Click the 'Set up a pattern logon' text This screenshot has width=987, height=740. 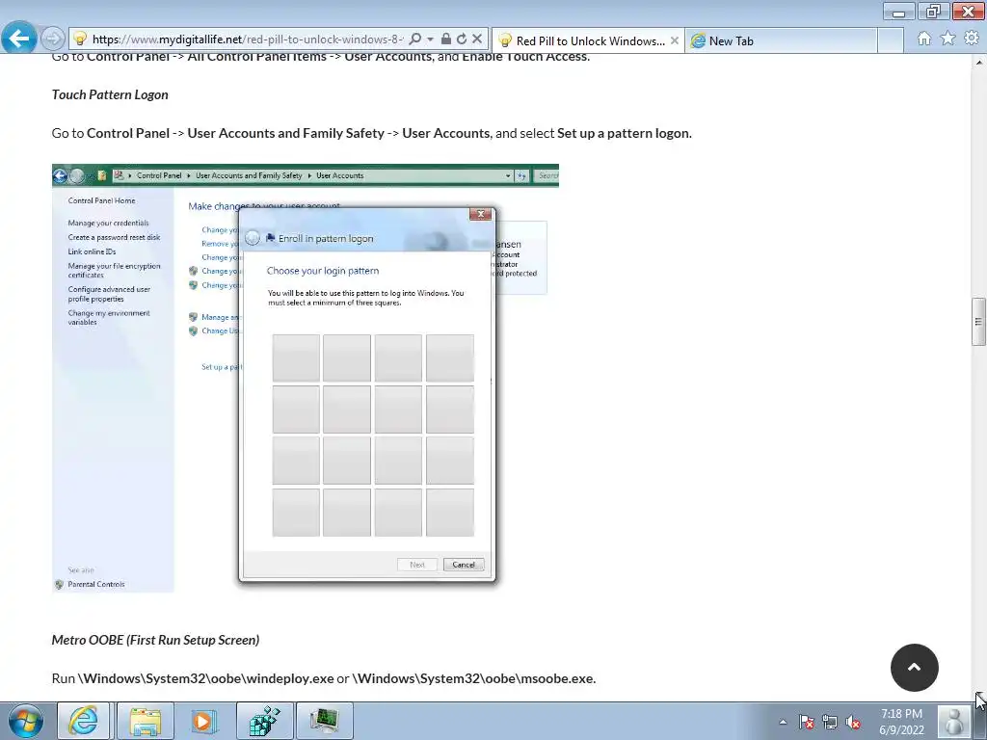click(x=624, y=133)
